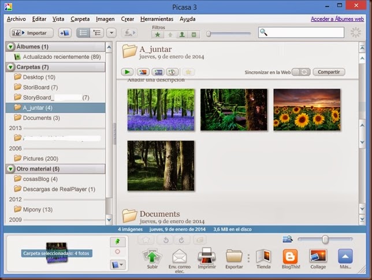Click the Imprimir printer icon
372x280 pixels.
(x=207, y=259)
